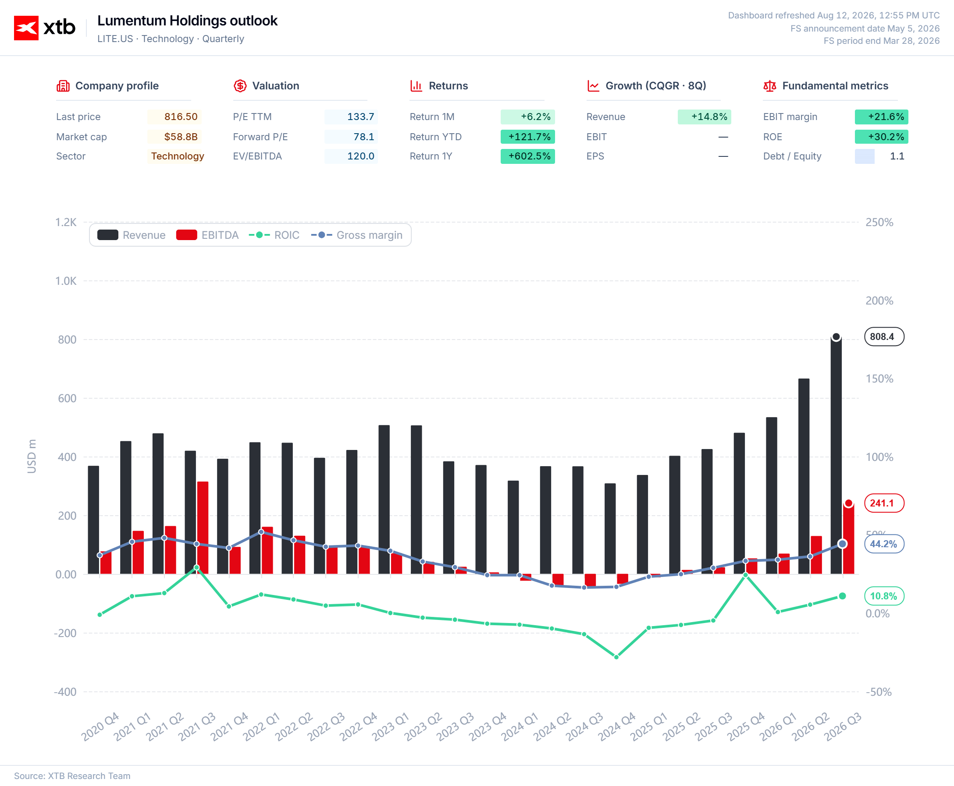Click the EBIT margin label

790,117
